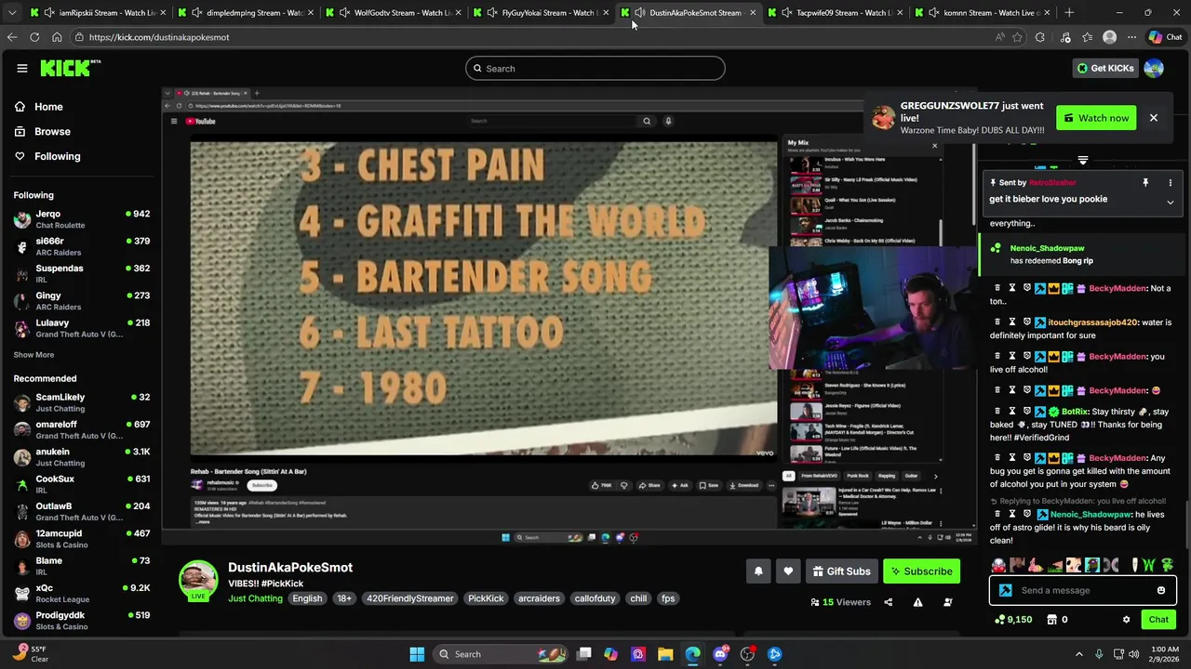
Task: Dismiss the GREGGUNZSWOLE77 live notification
Action: coord(1153,118)
